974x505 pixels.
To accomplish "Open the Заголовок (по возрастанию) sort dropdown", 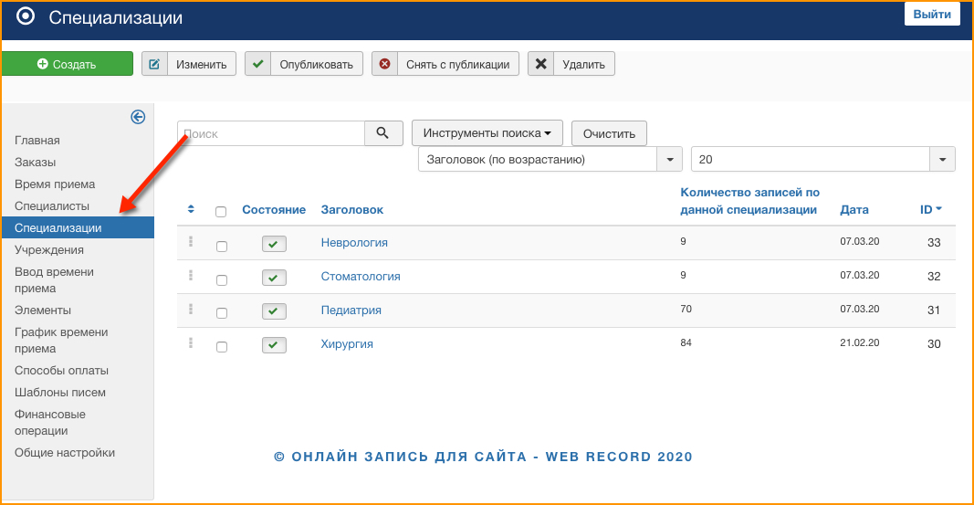I will pos(550,160).
